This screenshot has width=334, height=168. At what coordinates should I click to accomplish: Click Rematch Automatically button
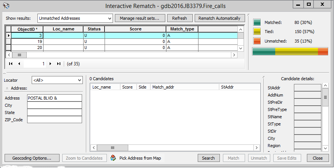pos(219,18)
